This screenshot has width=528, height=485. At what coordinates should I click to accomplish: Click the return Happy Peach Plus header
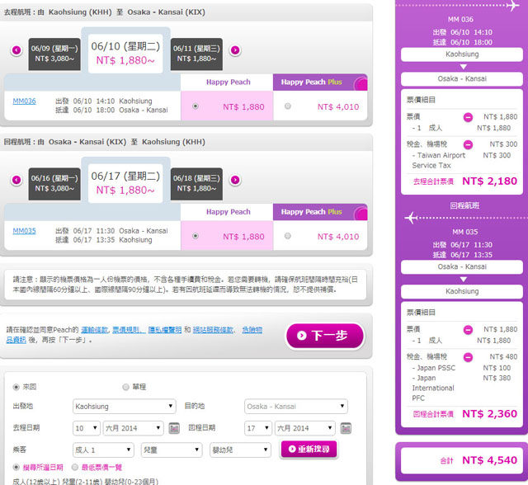(320, 212)
